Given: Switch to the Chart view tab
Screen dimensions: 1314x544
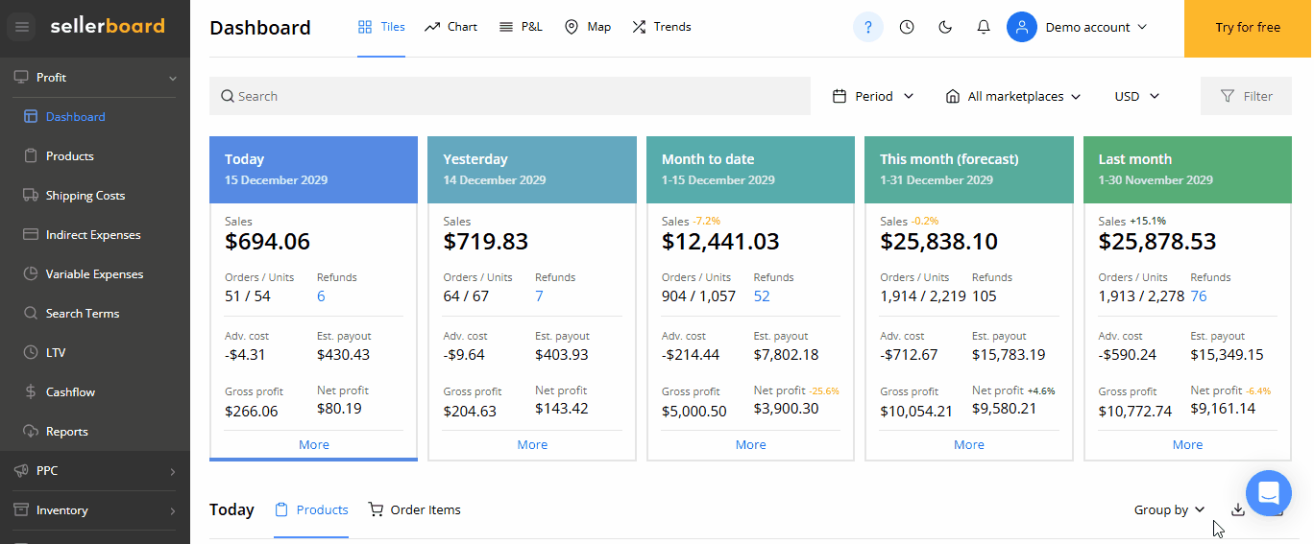Looking at the screenshot, I should [450, 27].
